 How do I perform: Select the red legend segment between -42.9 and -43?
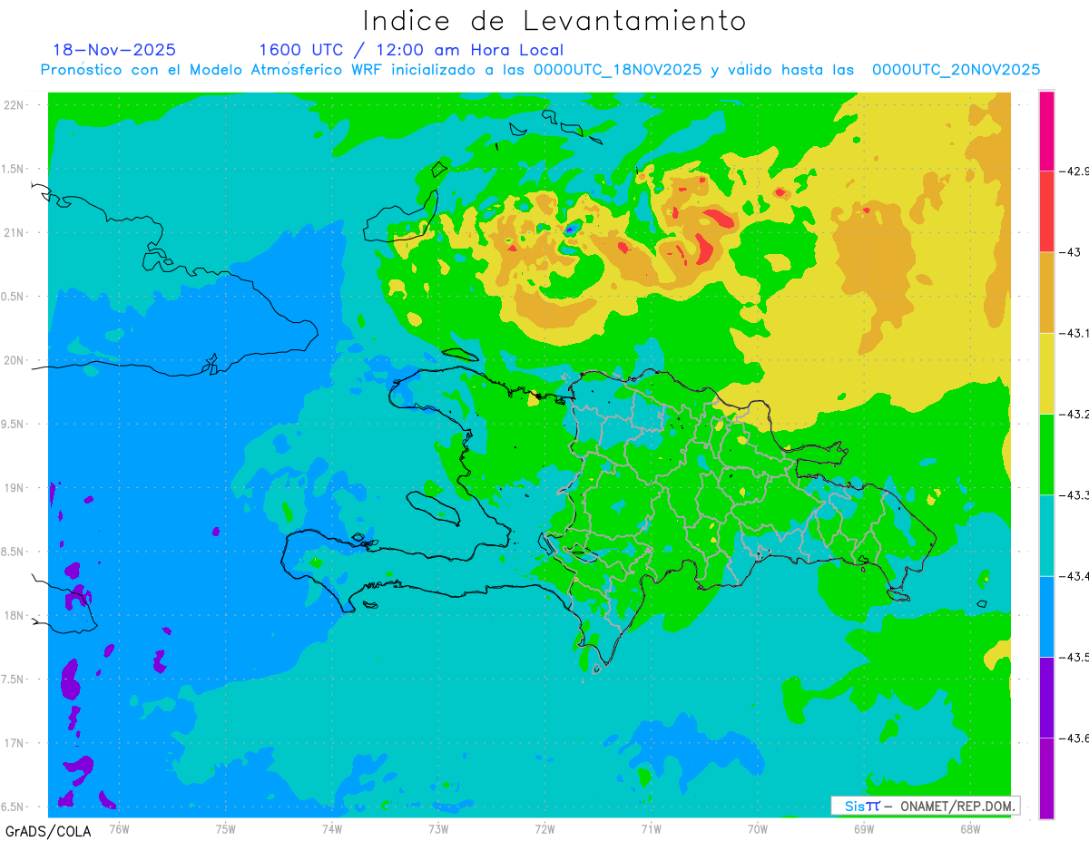coord(1046,211)
